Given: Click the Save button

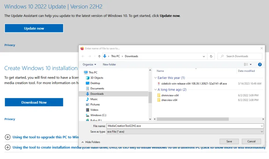Looking at the screenshot, I should pos(229,142).
